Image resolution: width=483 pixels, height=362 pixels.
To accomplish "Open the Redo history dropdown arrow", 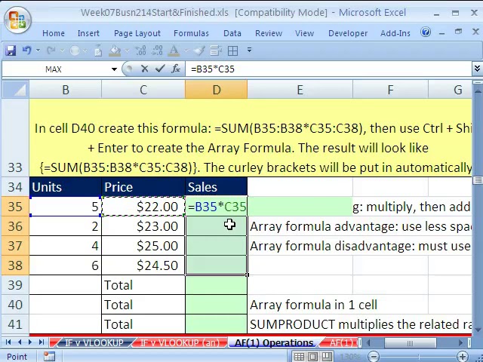I will tap(62, 51).
